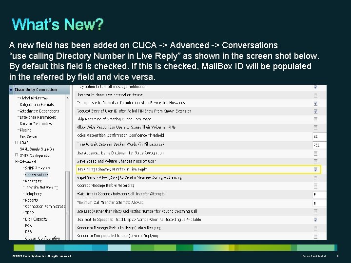Screen dimensions: 351x263
Task: Open Reports under Advanced
Action: point(31,200)
